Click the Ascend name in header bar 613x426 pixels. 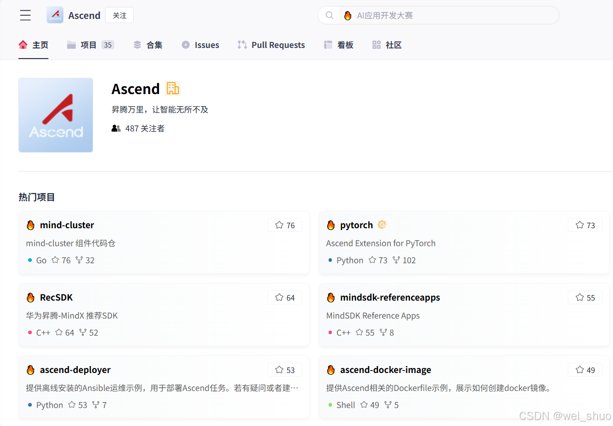84,15
